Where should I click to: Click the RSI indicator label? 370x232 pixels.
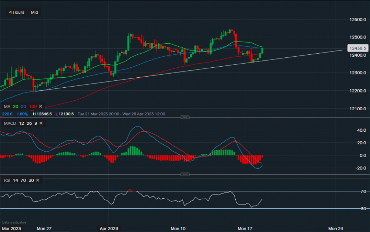pyautogui.click(x=7, y=180)
